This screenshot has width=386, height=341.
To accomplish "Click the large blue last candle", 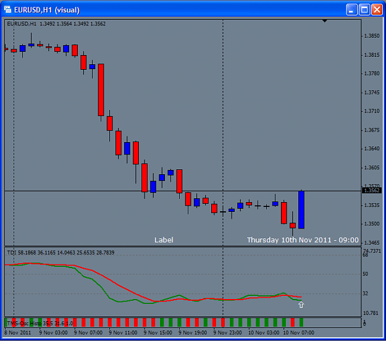I will coord(301,209).
